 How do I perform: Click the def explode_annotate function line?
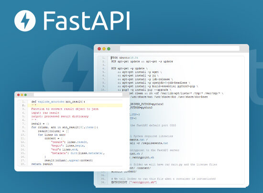[58, 102]
